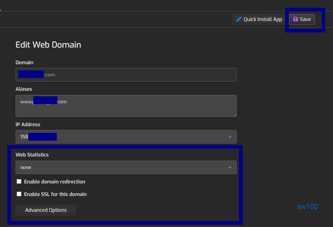Click the 'IP Address' label

tap(28, 124)
